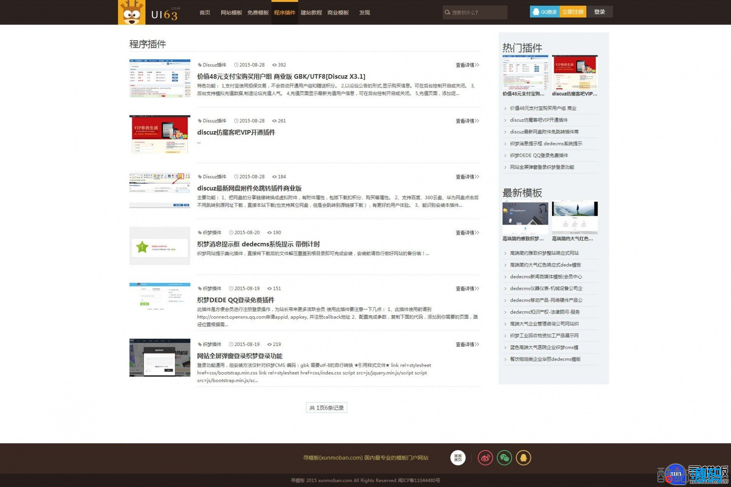Click the QQ bell icon in footer
This screenshot has width=731, height=487.
[523, 457]
